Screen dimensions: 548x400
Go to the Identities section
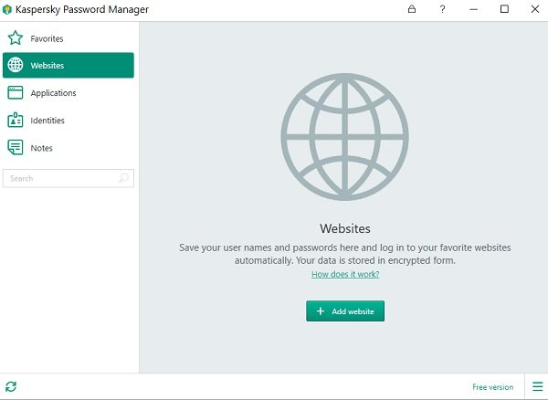click(68, 121)
